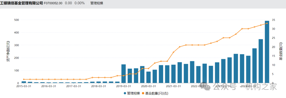Click the right axis title 基金数量(只)
This screenshot has width=286, height=98.
281,52
